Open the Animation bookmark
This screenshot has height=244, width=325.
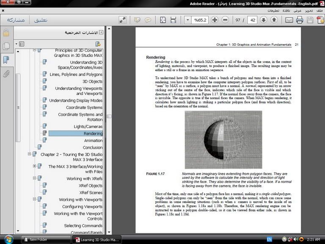93,141
